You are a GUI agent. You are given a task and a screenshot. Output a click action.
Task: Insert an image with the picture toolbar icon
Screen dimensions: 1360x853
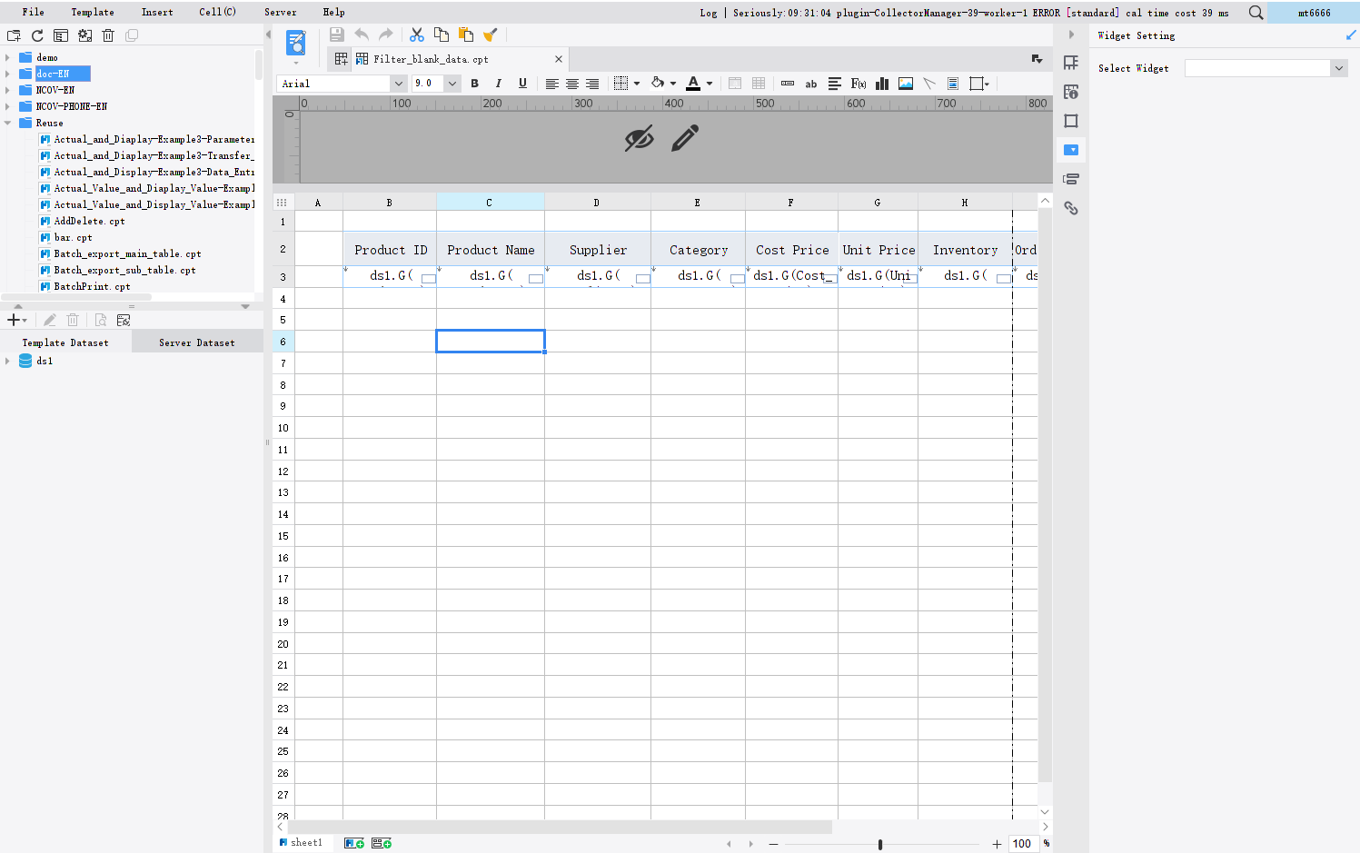[x=905, y=83]
